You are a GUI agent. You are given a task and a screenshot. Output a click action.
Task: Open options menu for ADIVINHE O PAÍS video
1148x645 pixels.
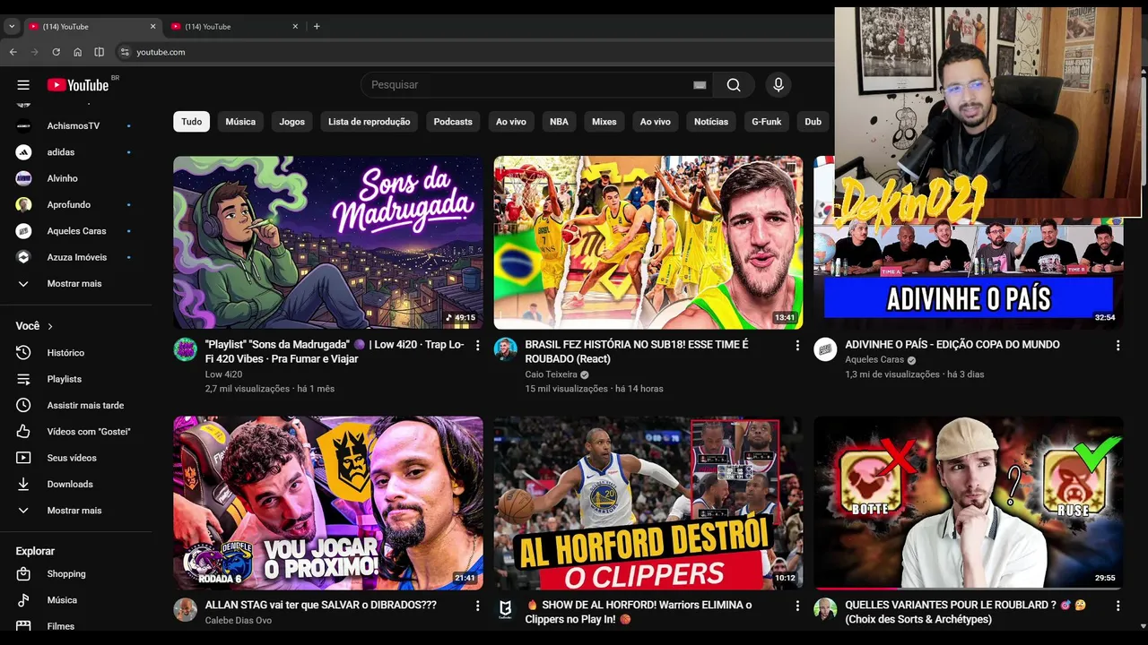1118,345
